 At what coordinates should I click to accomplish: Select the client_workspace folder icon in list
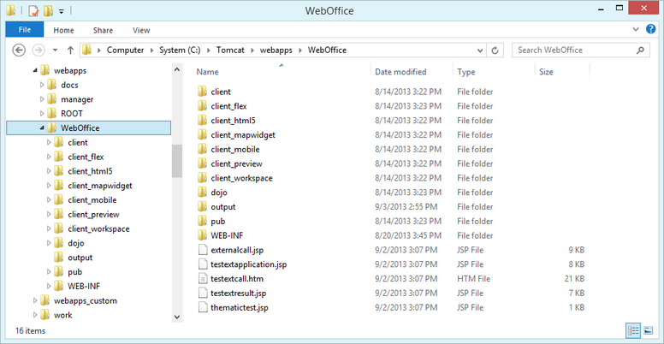(203, 178)
